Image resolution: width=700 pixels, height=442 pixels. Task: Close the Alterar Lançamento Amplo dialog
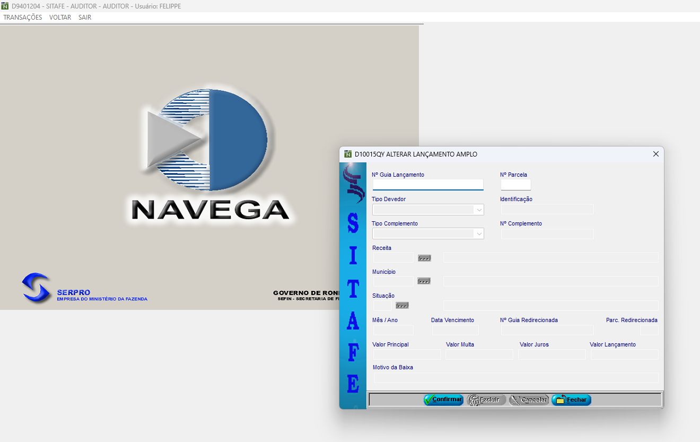pyautogui.click(x=655, y=154)
